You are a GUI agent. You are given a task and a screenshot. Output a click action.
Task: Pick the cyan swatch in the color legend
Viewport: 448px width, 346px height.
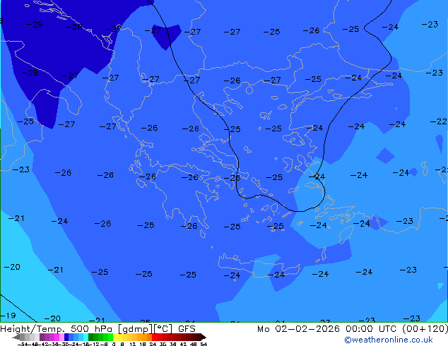(86, 337)
